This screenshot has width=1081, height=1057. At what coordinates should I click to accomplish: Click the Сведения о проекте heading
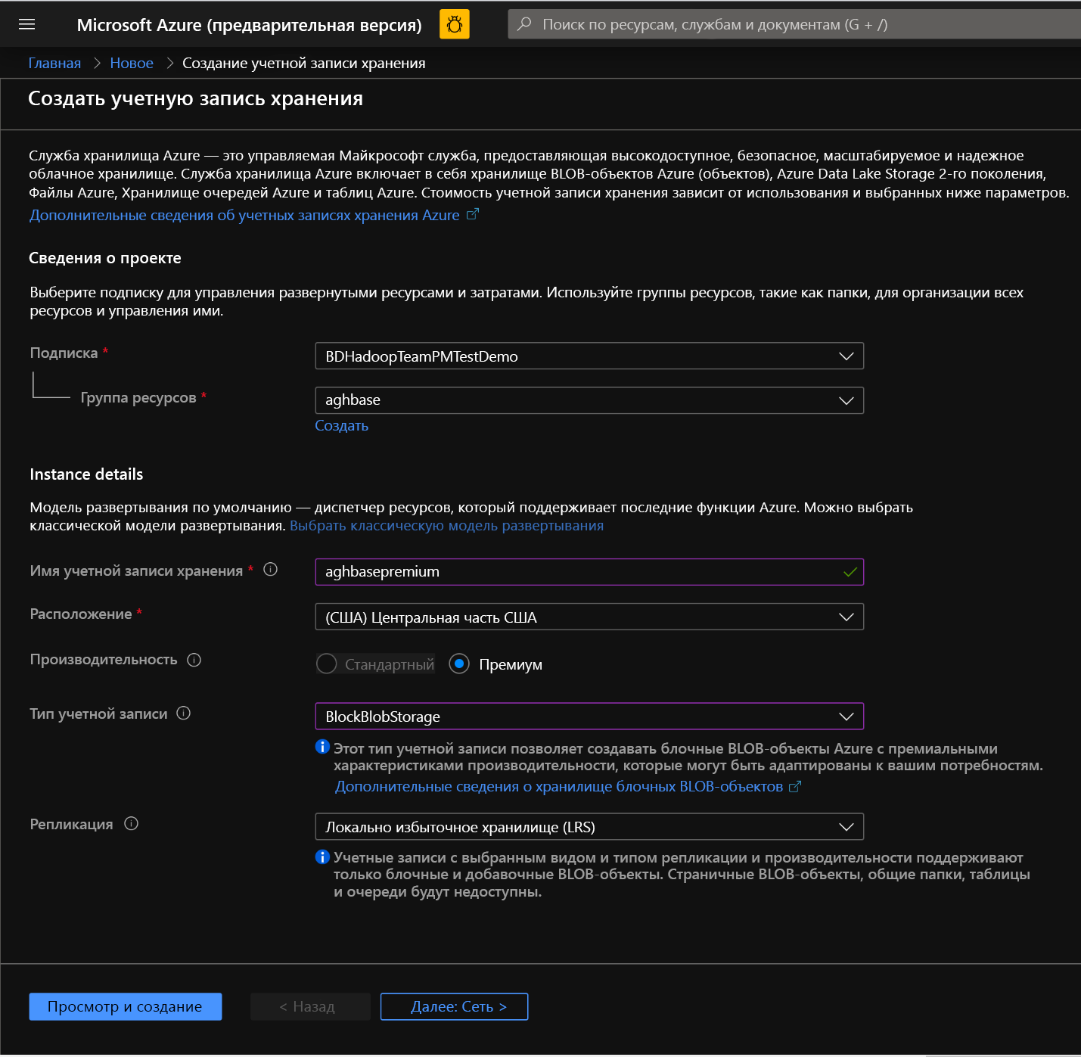point(105,258)
